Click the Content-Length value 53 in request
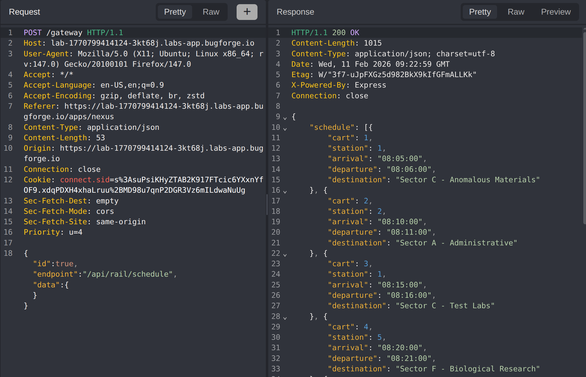 click(100, 138)
